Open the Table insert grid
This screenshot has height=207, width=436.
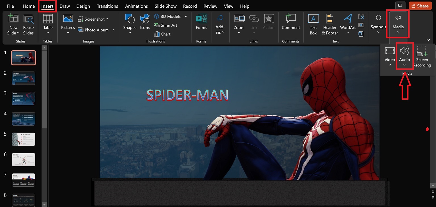[48, 25]
